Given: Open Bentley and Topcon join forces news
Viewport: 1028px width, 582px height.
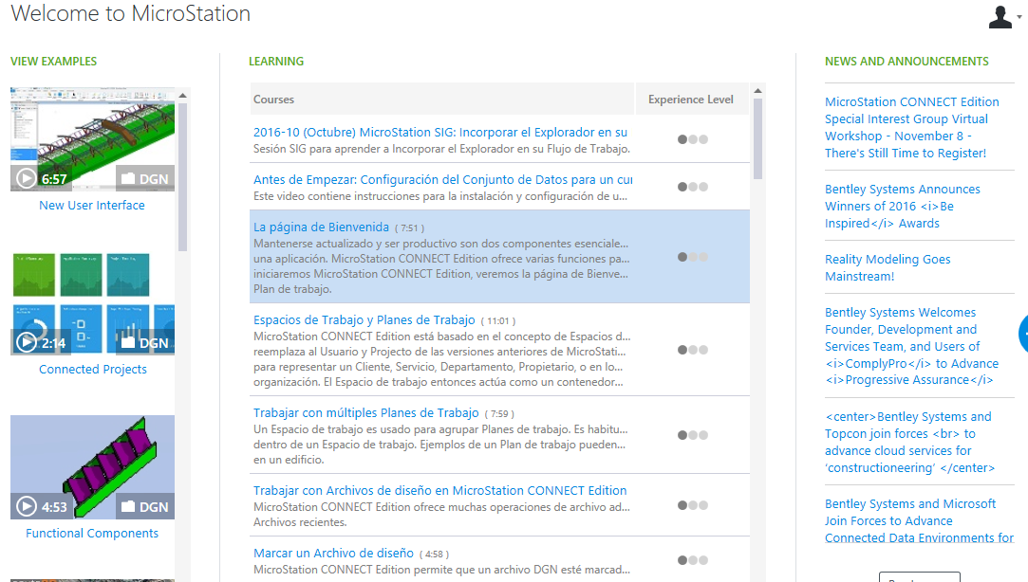Looking at the screenshot, I should coord(909,443).
